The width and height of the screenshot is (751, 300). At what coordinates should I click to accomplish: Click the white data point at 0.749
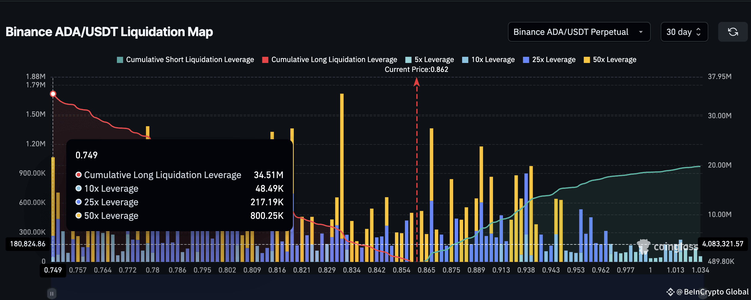click(x=53, y=94)
